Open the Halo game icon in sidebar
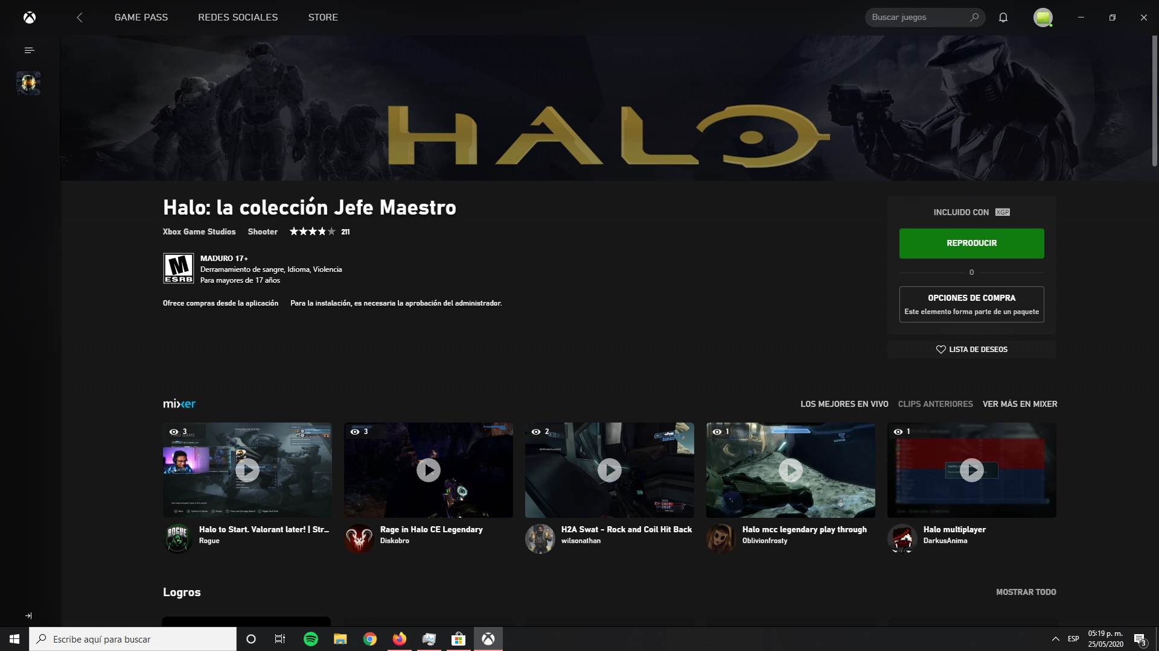Image resolution: width=1159 pixels, height=651 pixels. point(28,83)
